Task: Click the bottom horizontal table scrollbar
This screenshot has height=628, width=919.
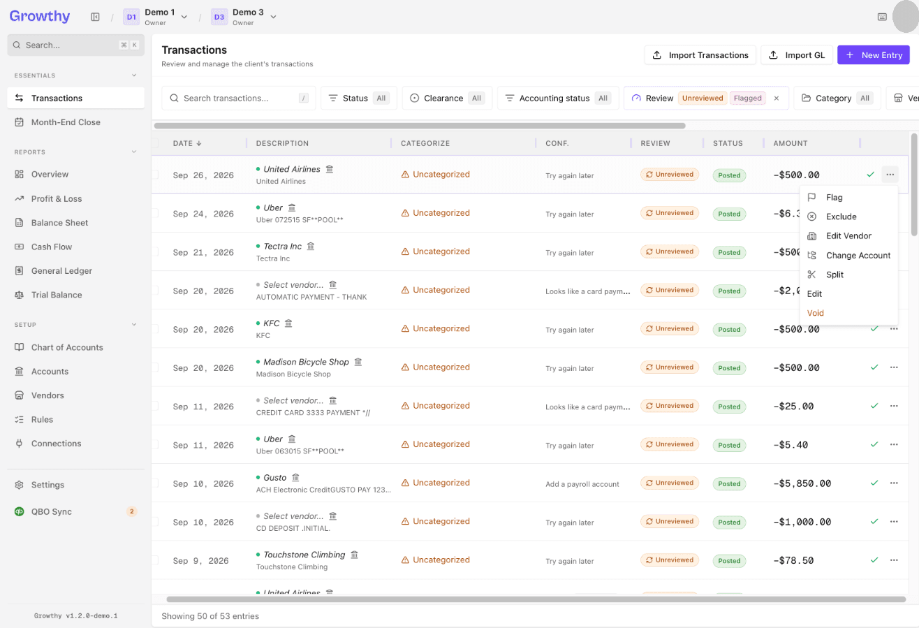Action: point(536,599)
